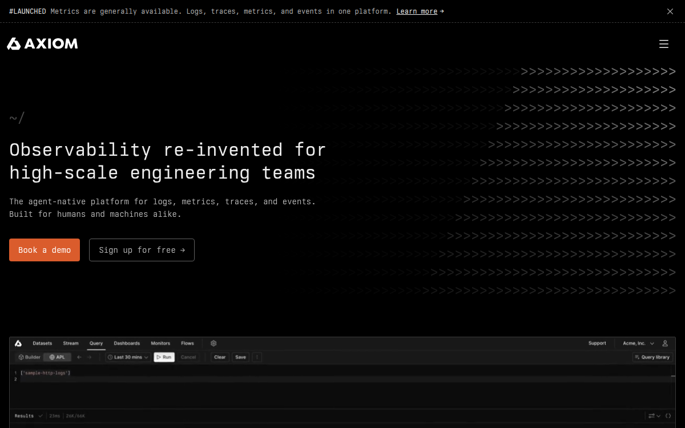
Task: Expand the Results chevron
Action: point(41,416)
